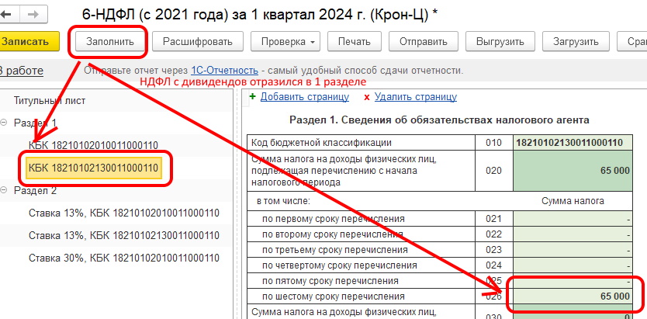Click the Сумма налога column header
The width and height of the screenshot is (647, 319).
click(573, 201)
